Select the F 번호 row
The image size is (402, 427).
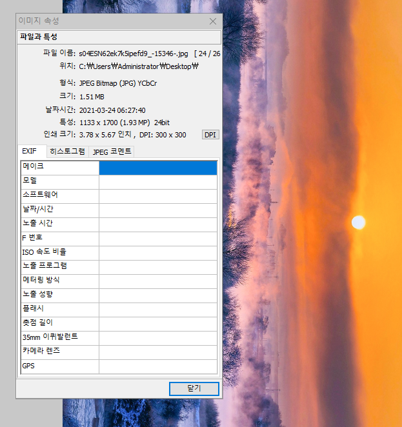(119, 239)
